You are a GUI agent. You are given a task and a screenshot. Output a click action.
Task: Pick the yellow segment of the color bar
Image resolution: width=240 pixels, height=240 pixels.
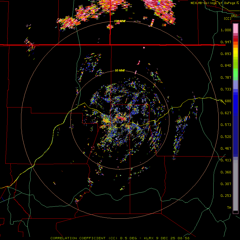coord(235,53)
